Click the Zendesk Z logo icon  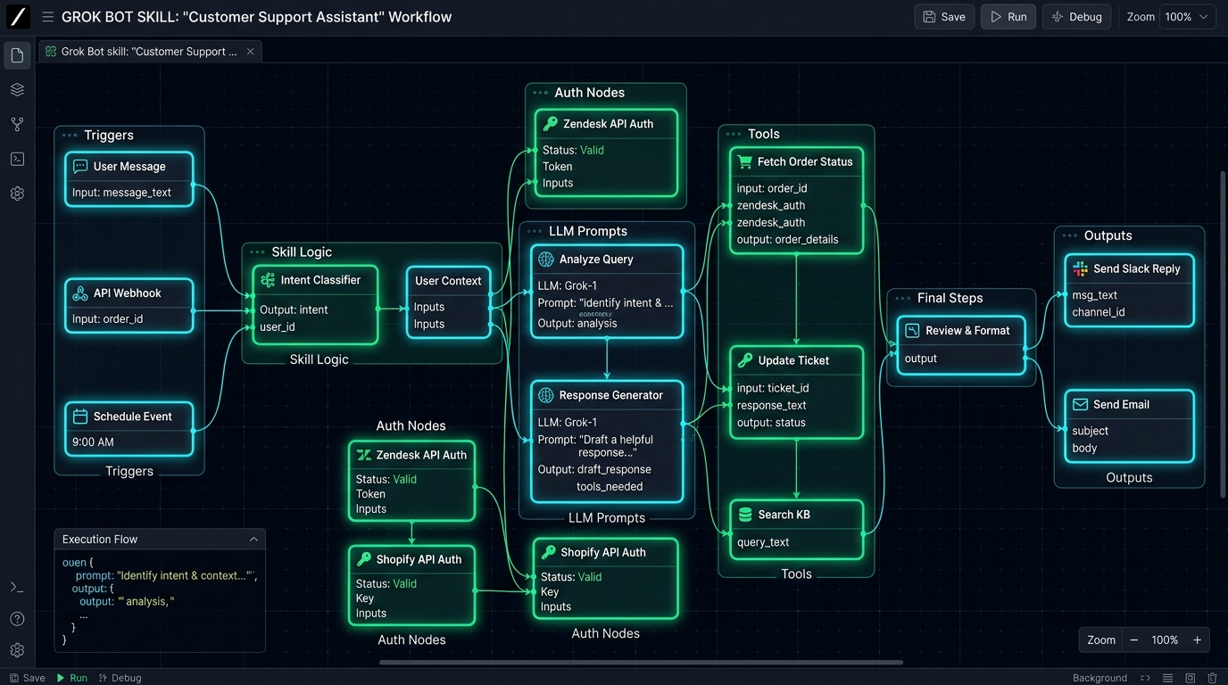click(363, 455)
